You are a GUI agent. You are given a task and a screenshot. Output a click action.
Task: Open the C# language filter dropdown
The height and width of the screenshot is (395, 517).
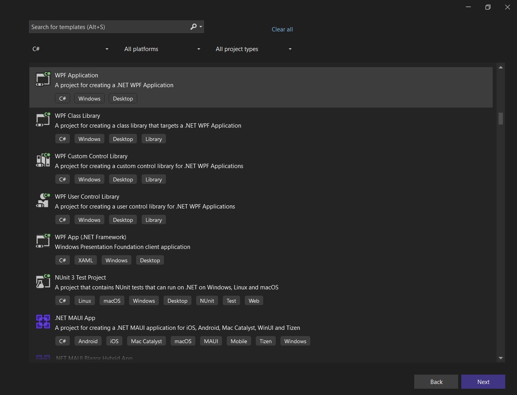pos(70,49)
